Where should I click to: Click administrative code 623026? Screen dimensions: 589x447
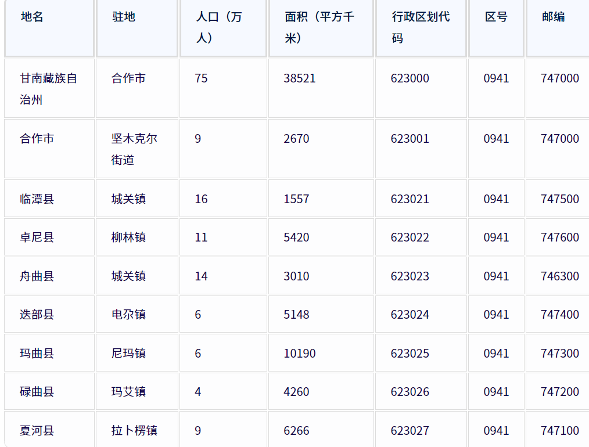410,391
